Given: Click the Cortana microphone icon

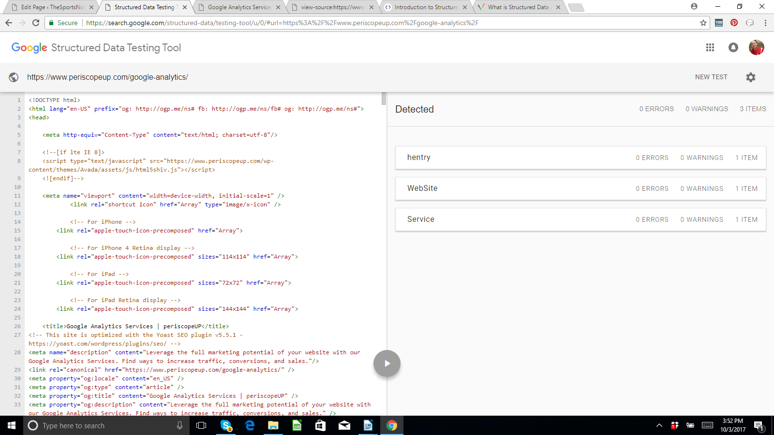Looking at the screenshot, I should point(180,425).
